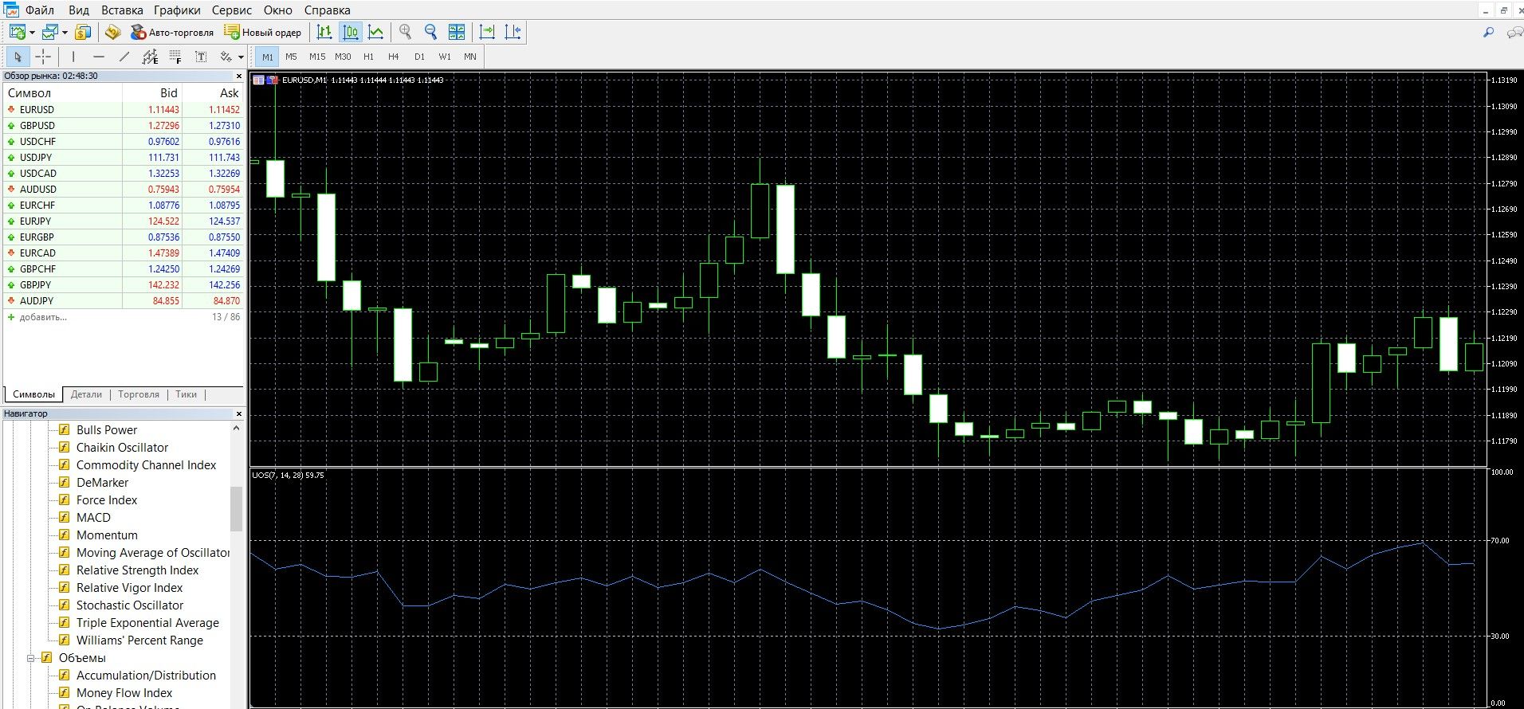The height and width of the screenshot is (709, 1524).
Task: Click the Profiles icon
Action: coord(50,32)
